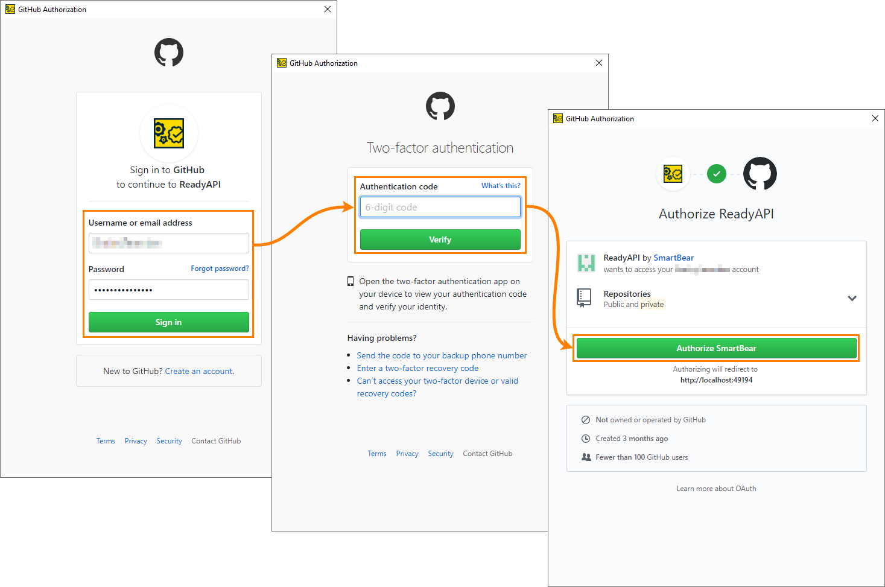Expand the Repositories Public and private section
Image resolution: width=885 pixels, height=587 pixels.
tap(852, 298)
